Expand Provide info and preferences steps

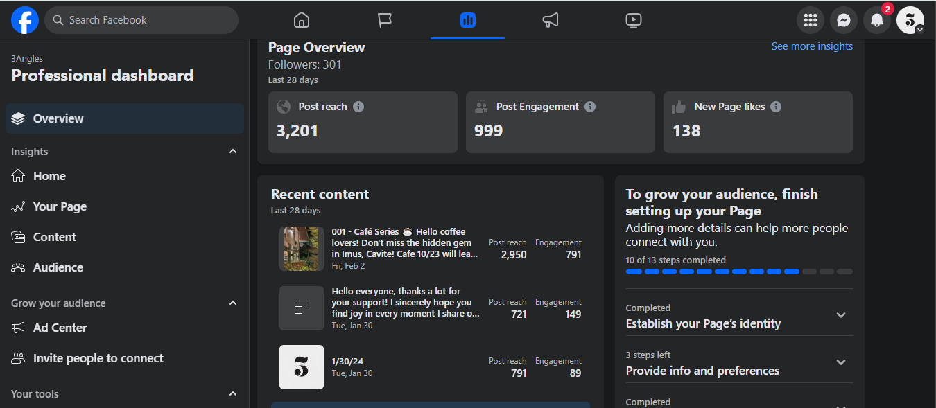pos(841,363)
